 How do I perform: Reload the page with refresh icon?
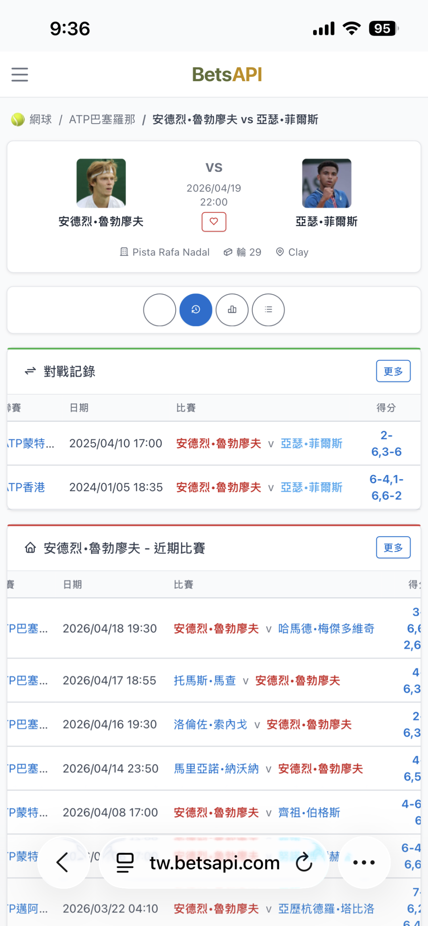304,863
